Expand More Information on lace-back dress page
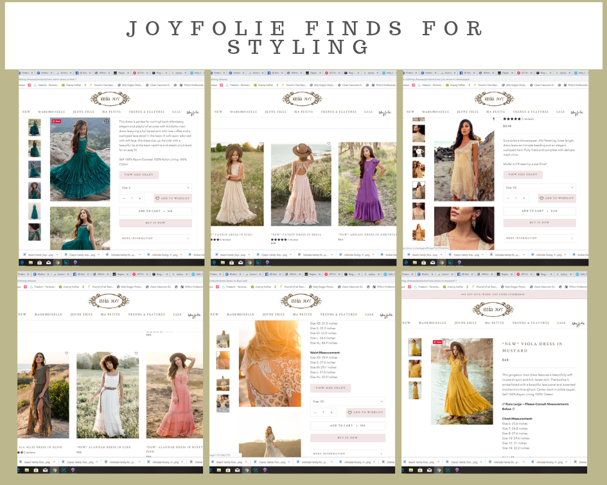Screen dimensions: 607x485 click(347, 454)
